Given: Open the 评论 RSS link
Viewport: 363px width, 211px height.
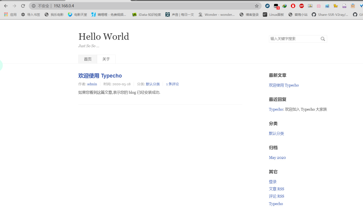Looking at the screenshot, I should click(x=276, y=196).
